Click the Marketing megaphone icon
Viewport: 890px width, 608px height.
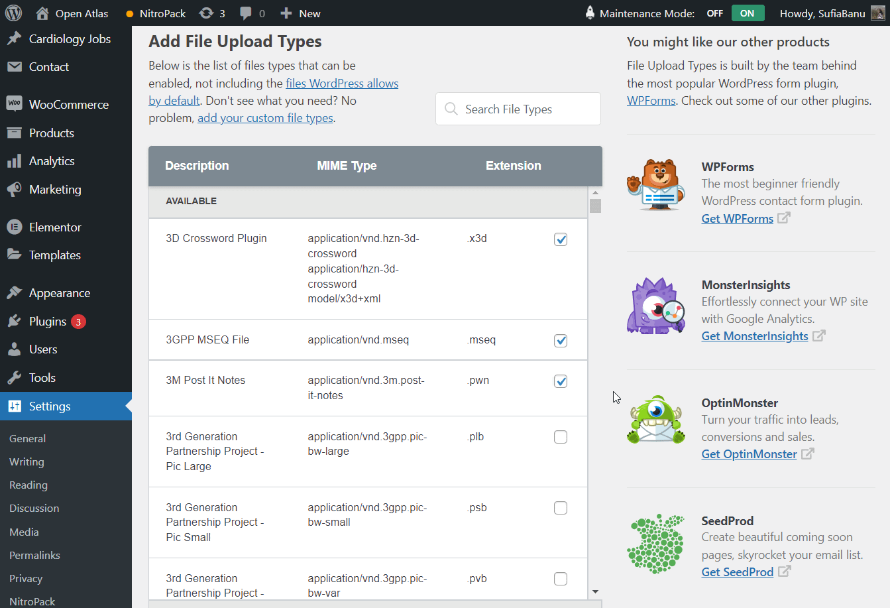15,190
